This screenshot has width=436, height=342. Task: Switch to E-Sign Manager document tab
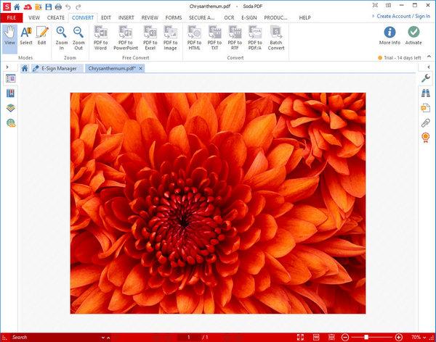(57, 68)
